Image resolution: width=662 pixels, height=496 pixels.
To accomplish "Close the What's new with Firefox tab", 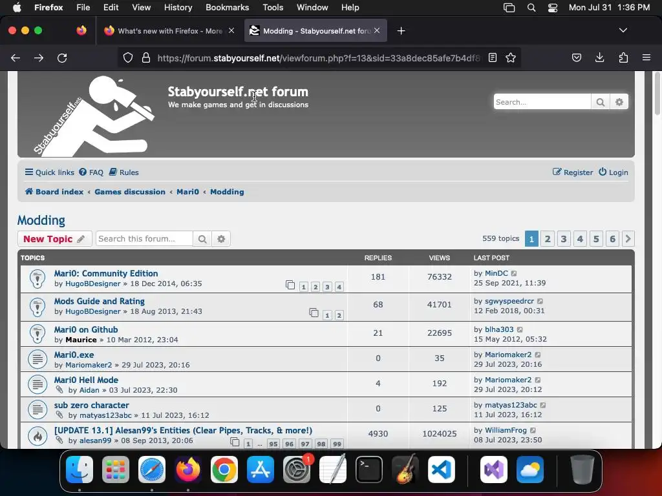I will (231, 30).
